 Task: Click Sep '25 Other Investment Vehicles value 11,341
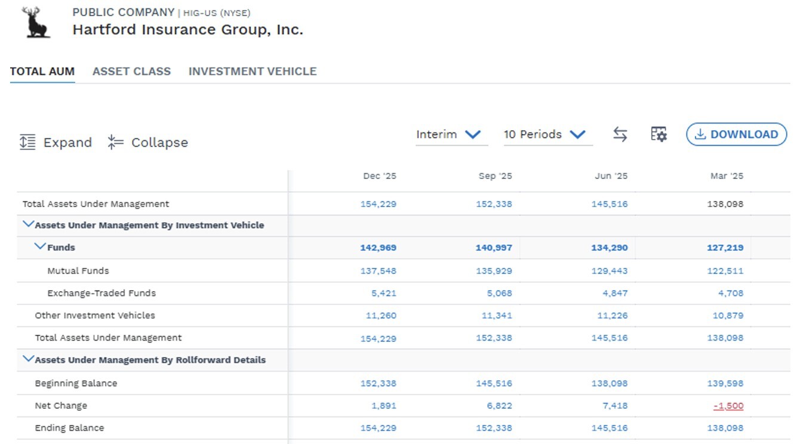(x=497, y=316)
